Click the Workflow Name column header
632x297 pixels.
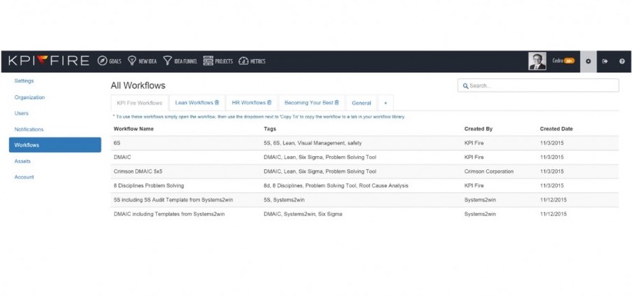point(133,129)
